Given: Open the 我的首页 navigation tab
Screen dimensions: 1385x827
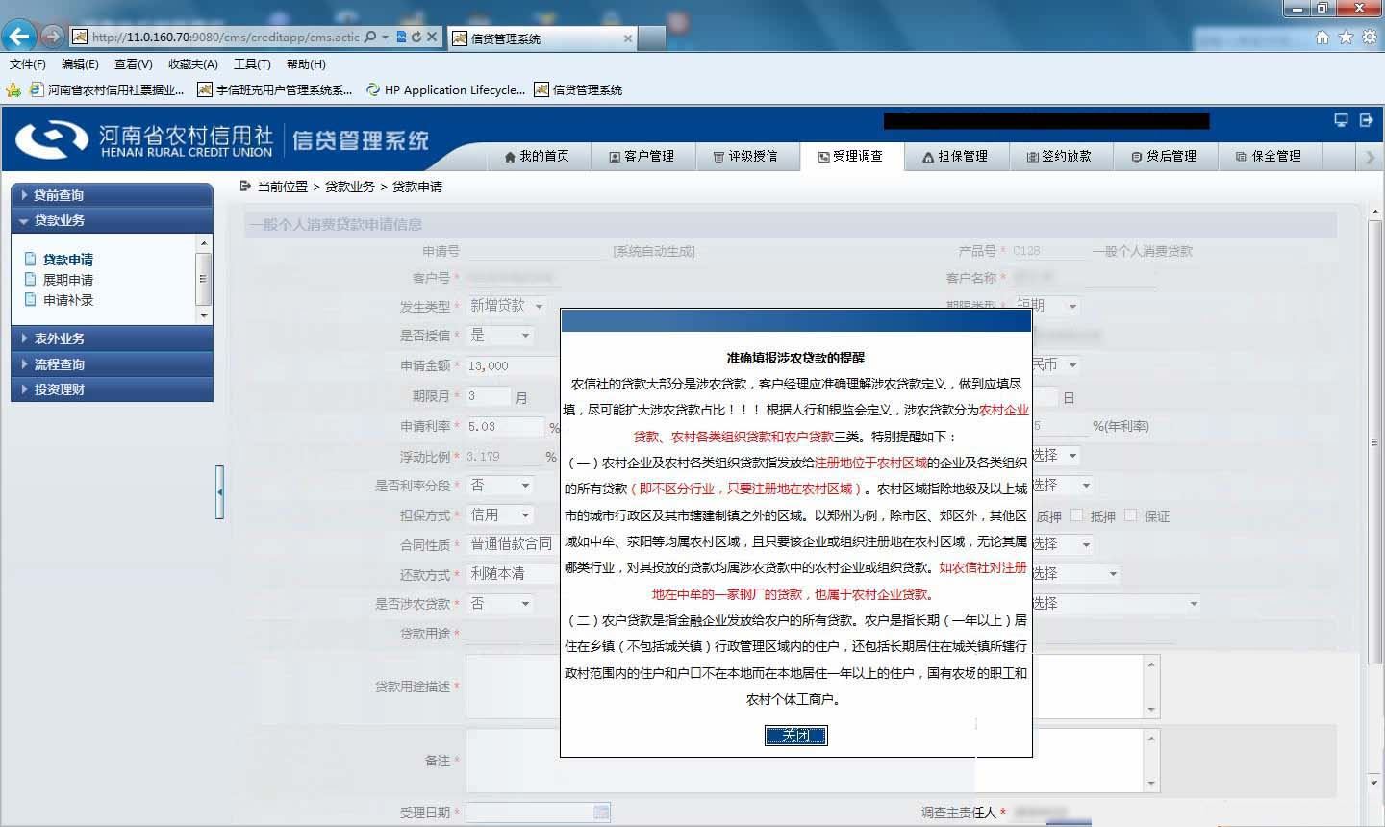Looking at the screenshot, I should (x=537, y=156).
